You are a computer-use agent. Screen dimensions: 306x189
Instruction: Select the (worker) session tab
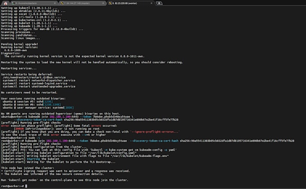(130, 3)
